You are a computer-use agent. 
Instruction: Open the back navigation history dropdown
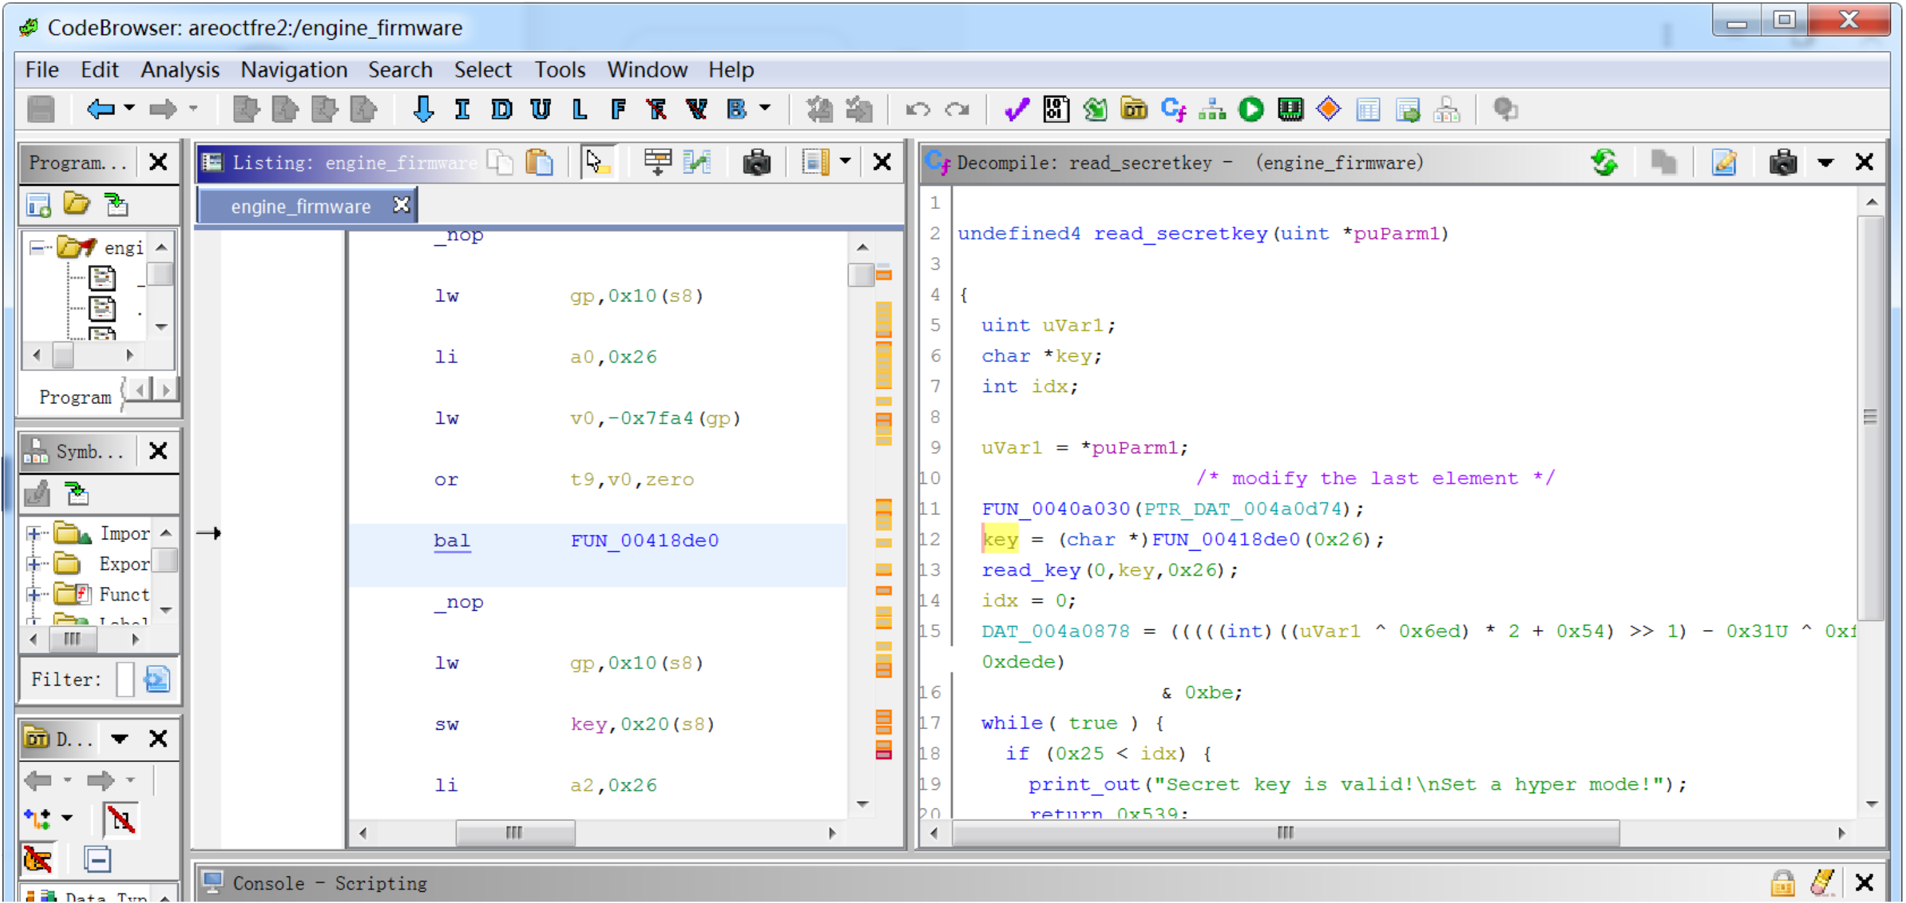tap(130, 108)
